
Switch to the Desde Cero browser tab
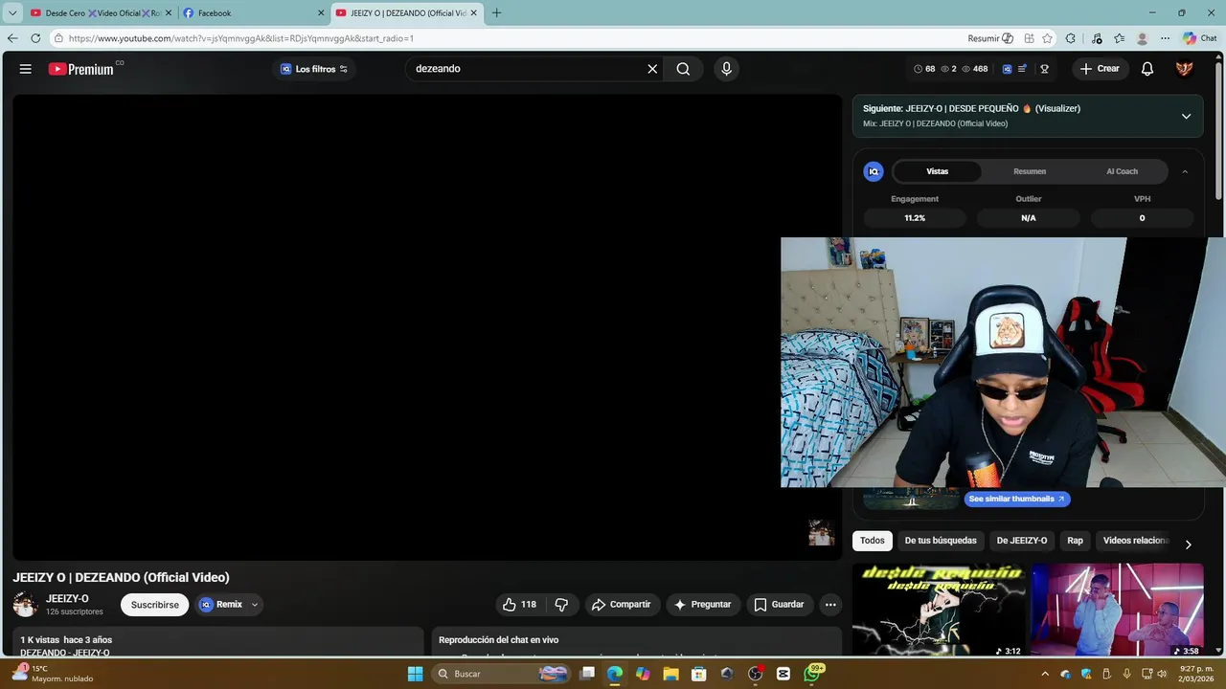click(x=101, y=12)
